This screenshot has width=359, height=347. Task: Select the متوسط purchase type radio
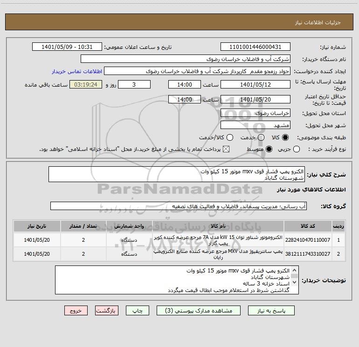tap(269, 149)
